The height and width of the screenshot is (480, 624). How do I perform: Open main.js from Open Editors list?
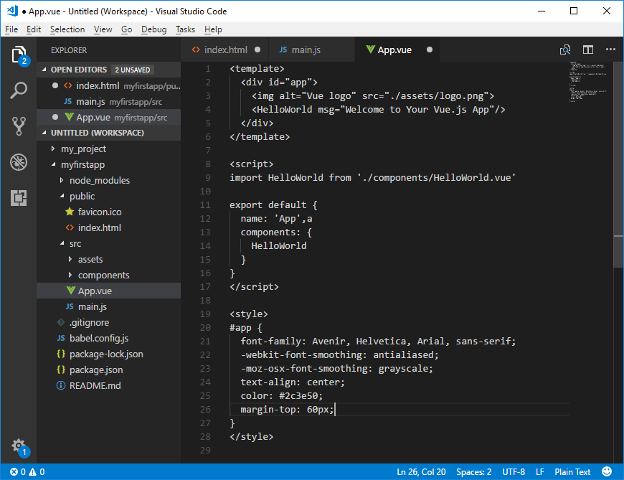[x=108, y=101]
